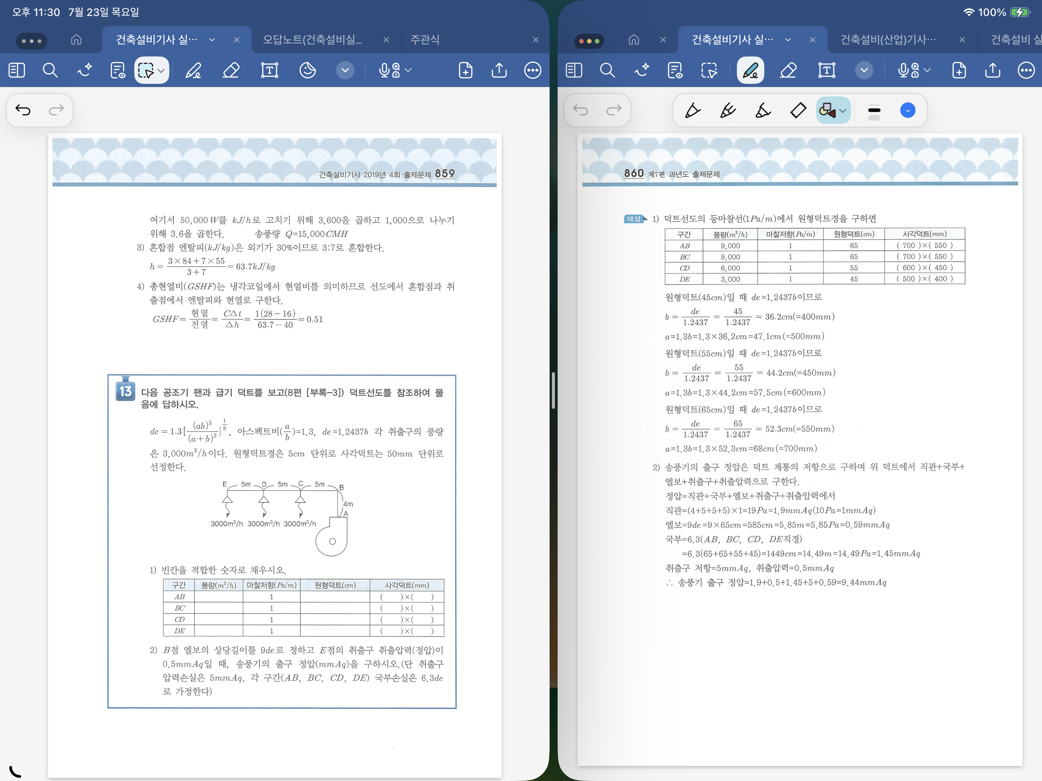Add a new page in left pane
1042x781 pixels.
coord(465,71)
